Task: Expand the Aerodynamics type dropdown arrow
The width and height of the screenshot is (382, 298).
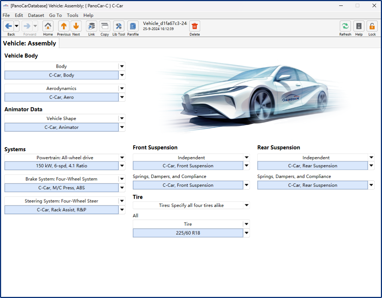Action: point(122,89)
